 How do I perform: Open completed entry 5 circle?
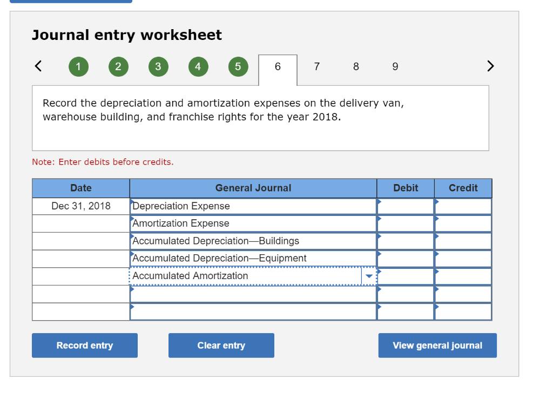pos(238,66)
